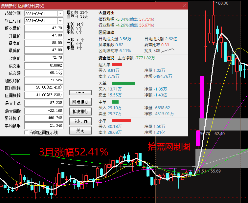This screenshot has width=248, height=203.
Task: Click the 88.00 high price label on chart
Action: click(x=223, y=3)
